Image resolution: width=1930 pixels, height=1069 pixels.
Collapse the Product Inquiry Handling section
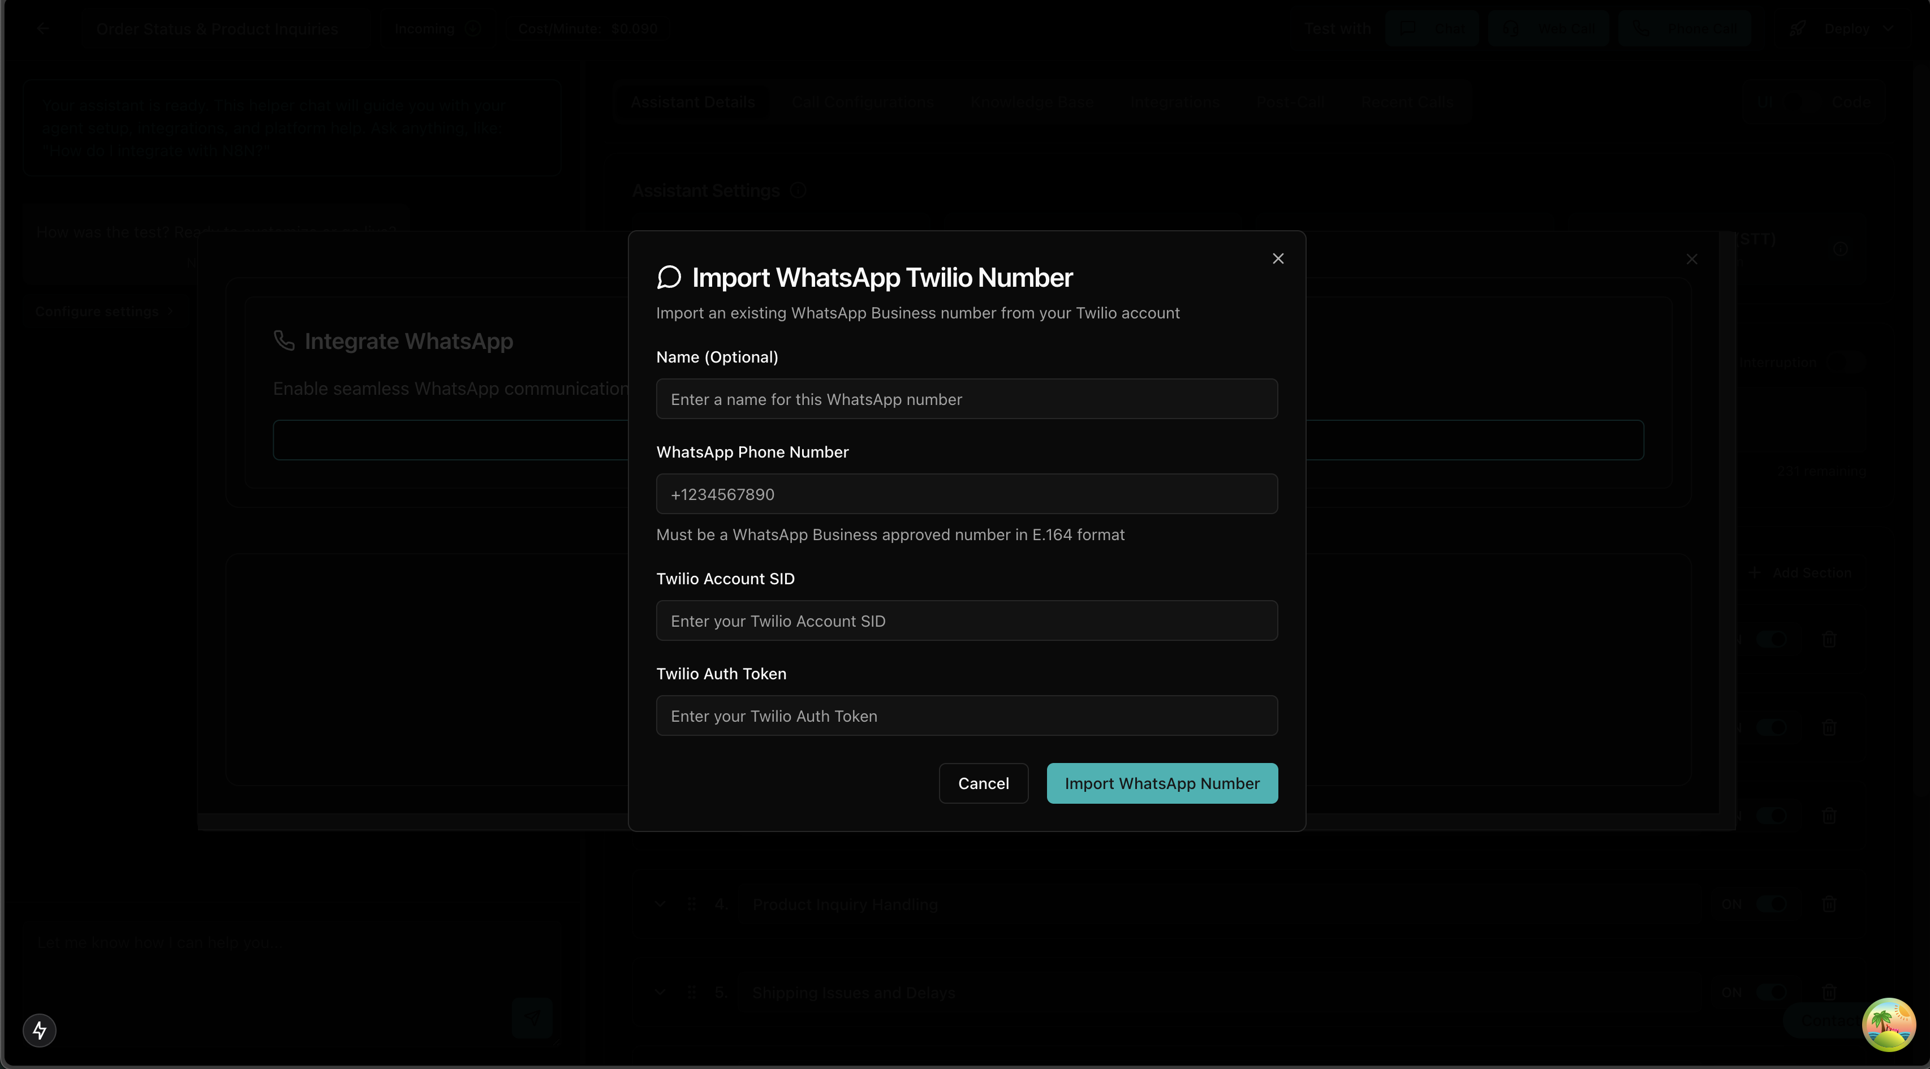click(661, 903)
